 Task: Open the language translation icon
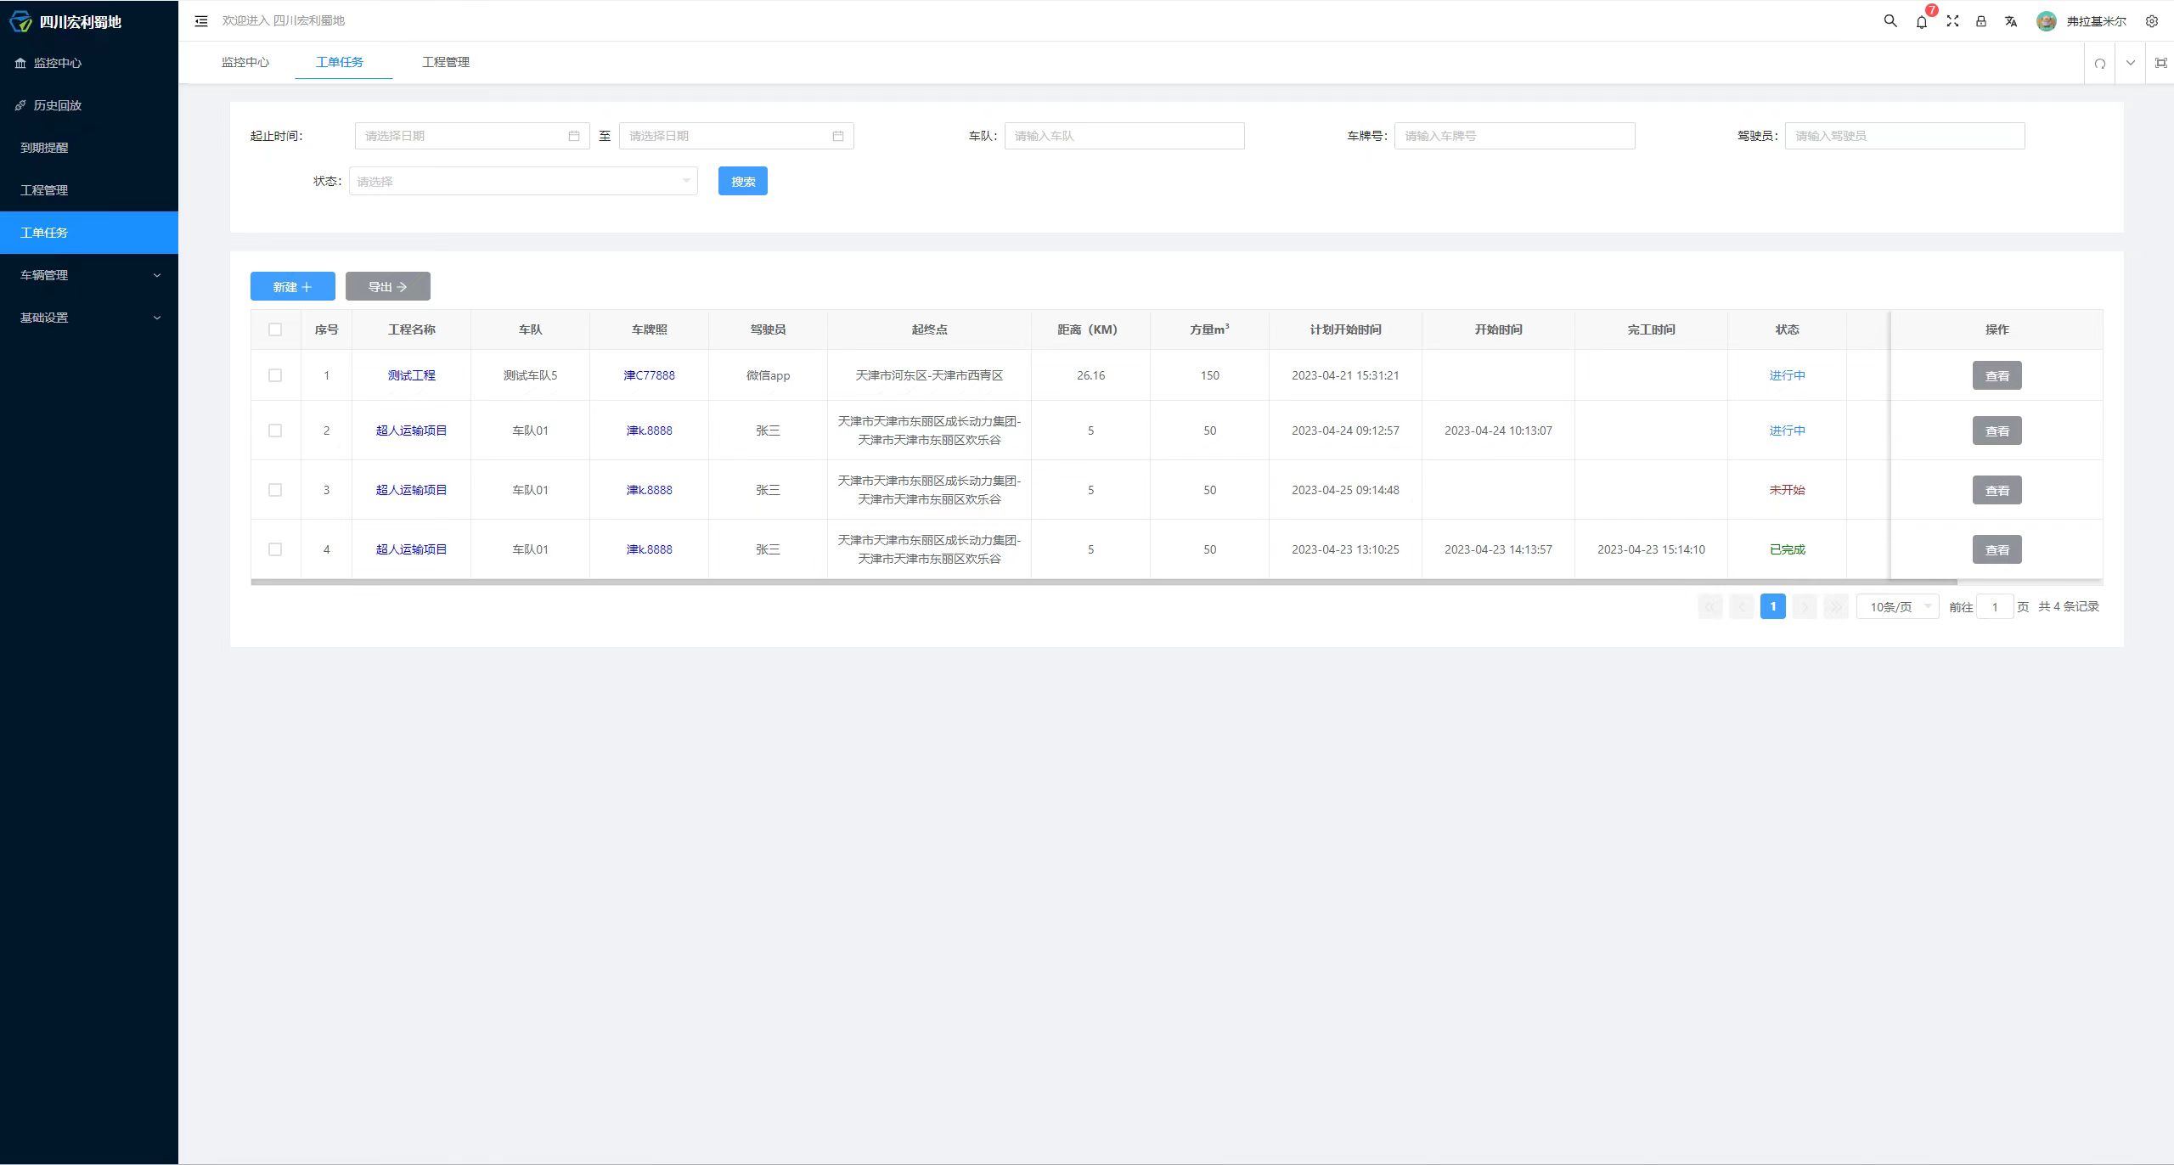click(x=2011, y=21)
